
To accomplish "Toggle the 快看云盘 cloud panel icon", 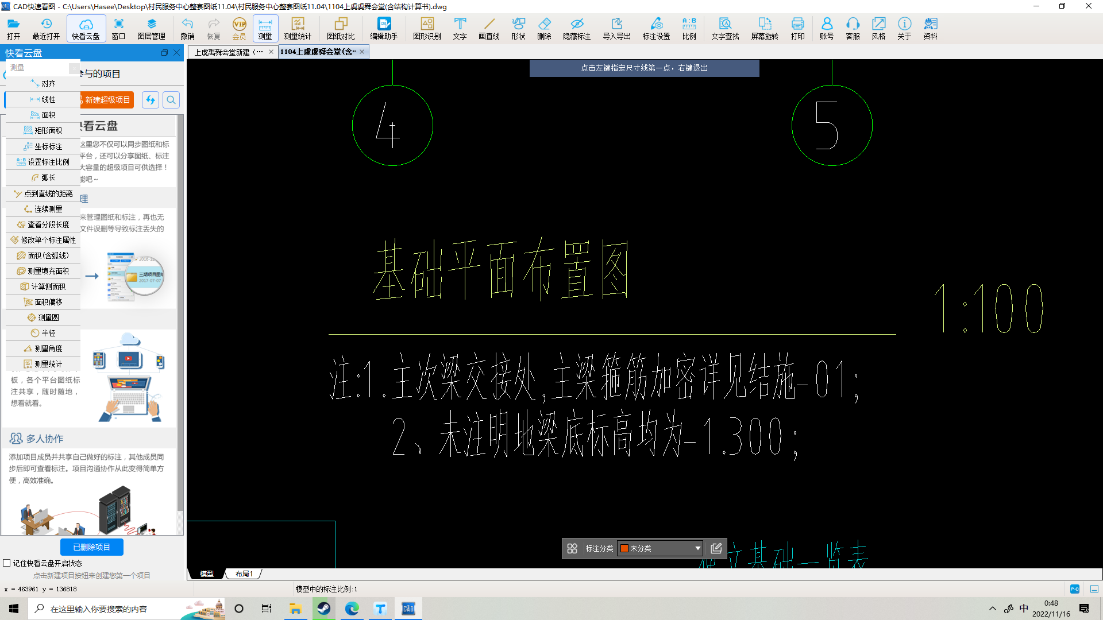I will [x=86, y=28].
